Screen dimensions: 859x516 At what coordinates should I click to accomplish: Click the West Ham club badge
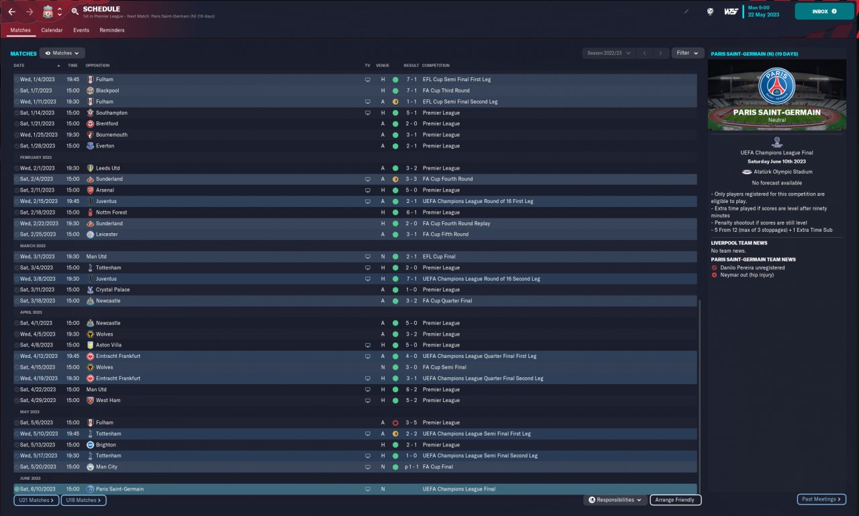tap(90, 400)
